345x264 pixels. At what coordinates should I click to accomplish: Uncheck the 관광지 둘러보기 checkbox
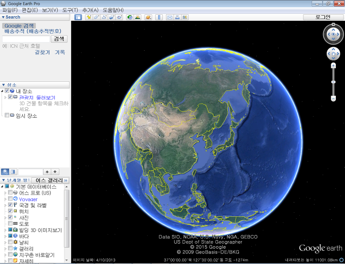pos(10,97)
